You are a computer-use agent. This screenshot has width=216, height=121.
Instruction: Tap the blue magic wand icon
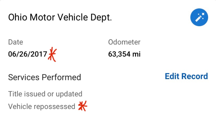[x=199, y=17]
